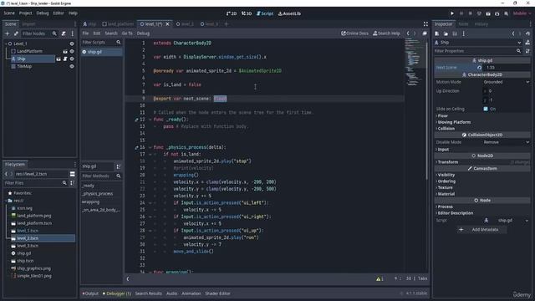Open property display options in Inspector

(527, 51)
